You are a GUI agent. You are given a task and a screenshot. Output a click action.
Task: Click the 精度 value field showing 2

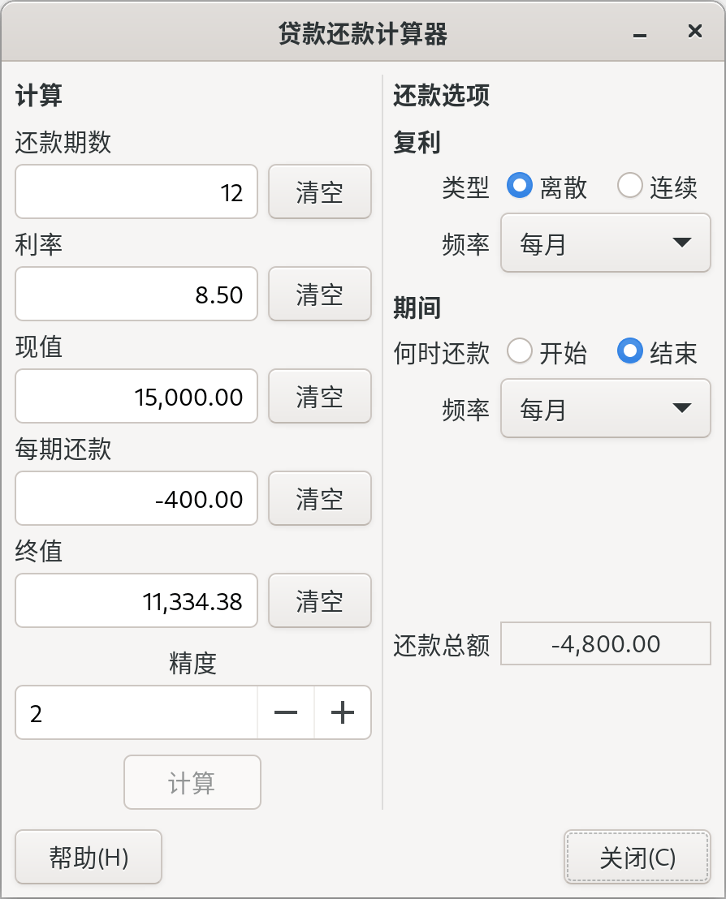click(136, 712)
